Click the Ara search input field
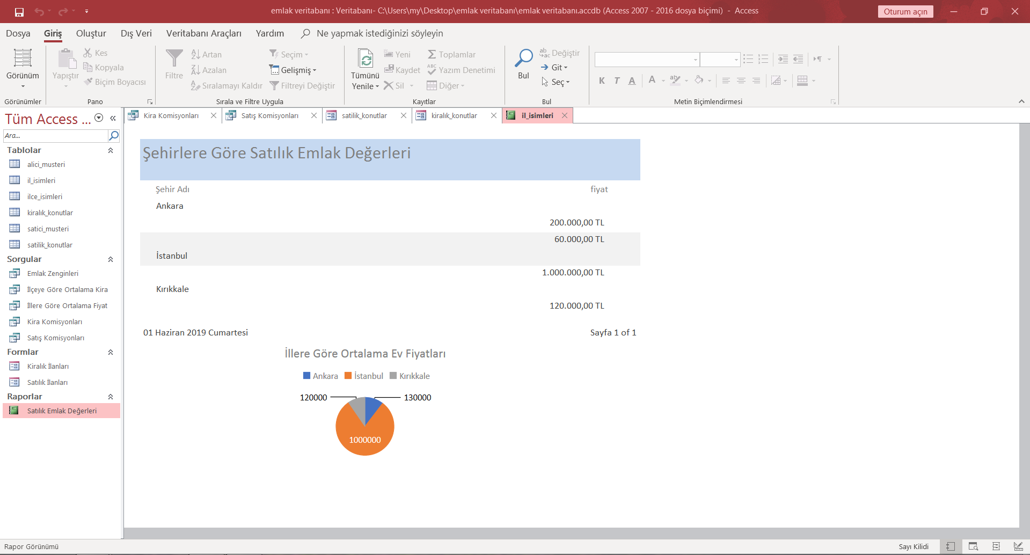1030x555 pixels. [x=55, y=135]
